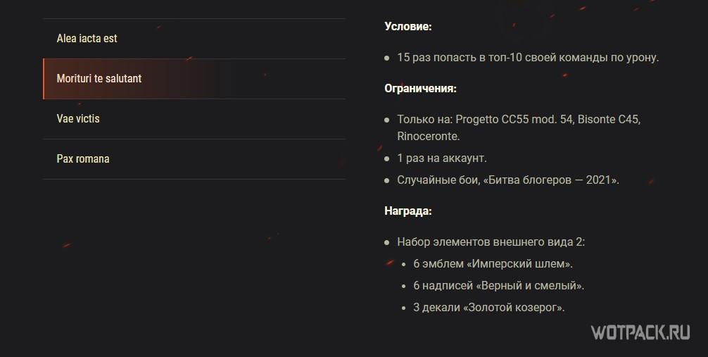Image resolution: width=708 pixels, height=357 pixels.
Task: Click the Условие heading
Action: click(408, 27)
